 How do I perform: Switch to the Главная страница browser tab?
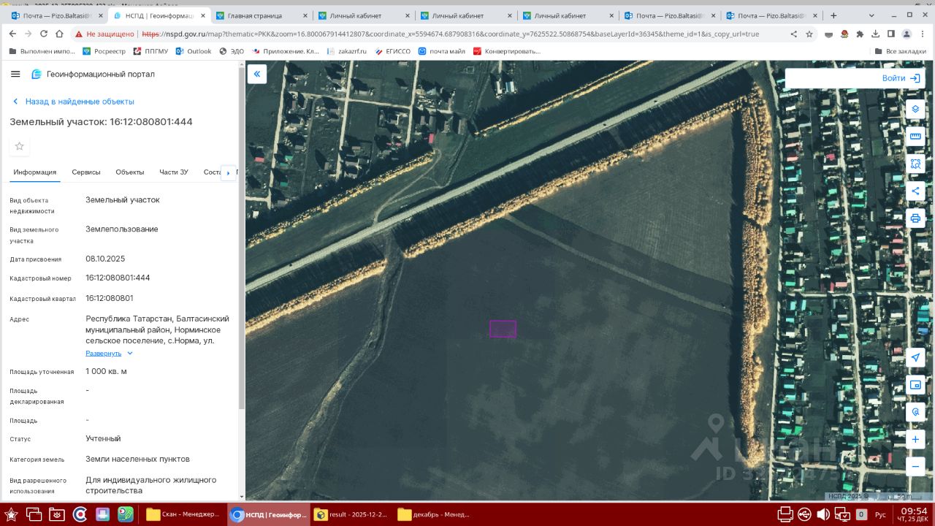(262, 15)
